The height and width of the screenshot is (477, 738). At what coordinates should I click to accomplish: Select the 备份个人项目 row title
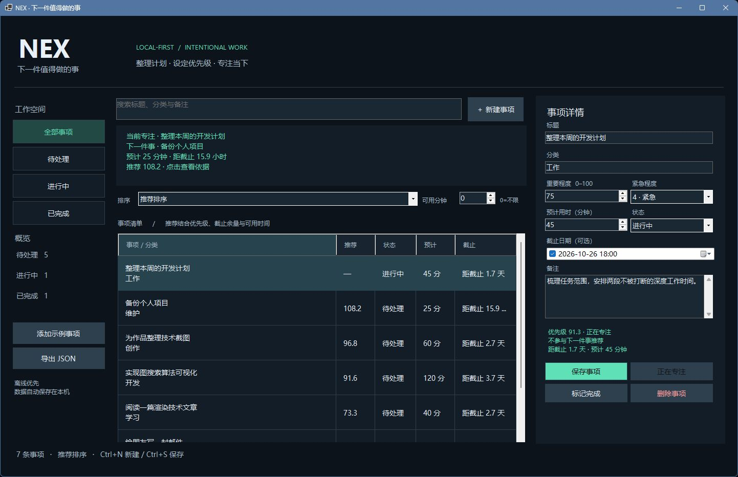pos(147,303)
